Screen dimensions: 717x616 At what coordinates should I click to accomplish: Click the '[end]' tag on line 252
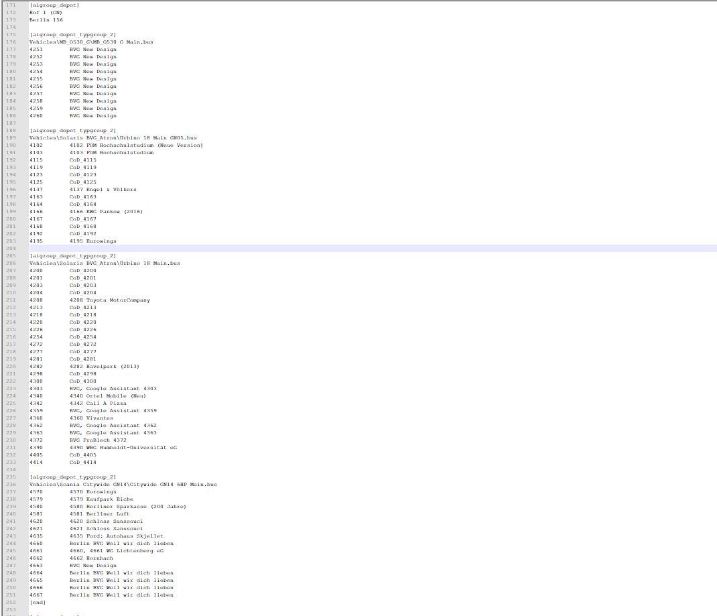(38, 602)
